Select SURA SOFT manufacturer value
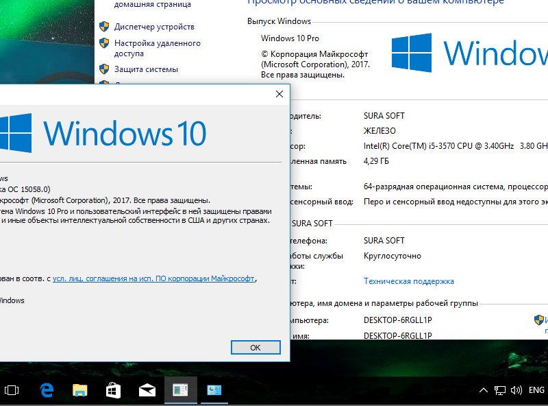The image size is (548, 406). pyautogui.click(x=384, y=115)
